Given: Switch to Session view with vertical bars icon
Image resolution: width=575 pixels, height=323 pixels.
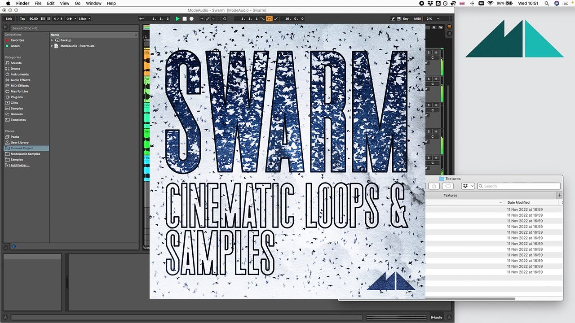Looking at the screenshot, I should 449,34.
